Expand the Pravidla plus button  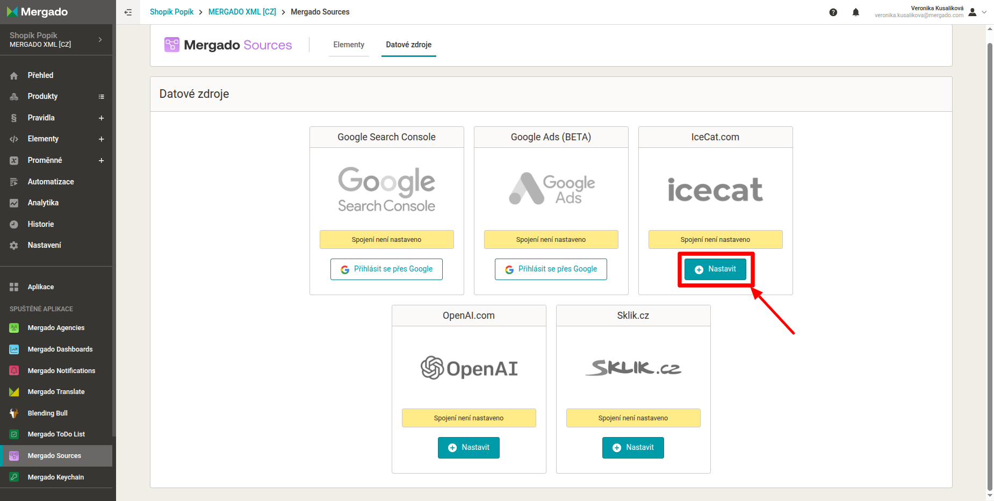[x=101, y=118]
